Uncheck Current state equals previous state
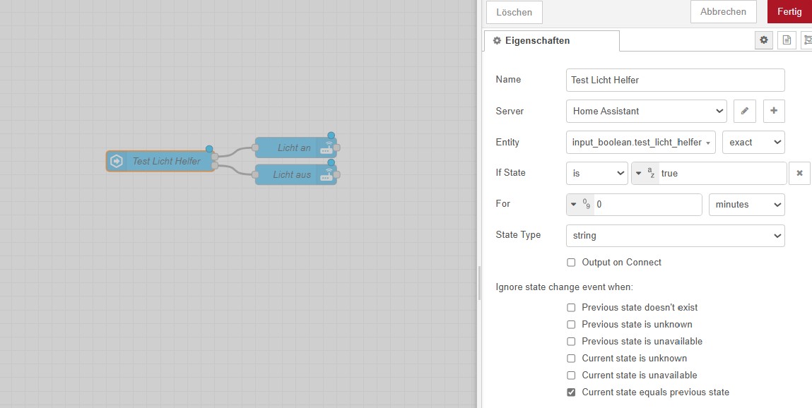 point(571,392)
